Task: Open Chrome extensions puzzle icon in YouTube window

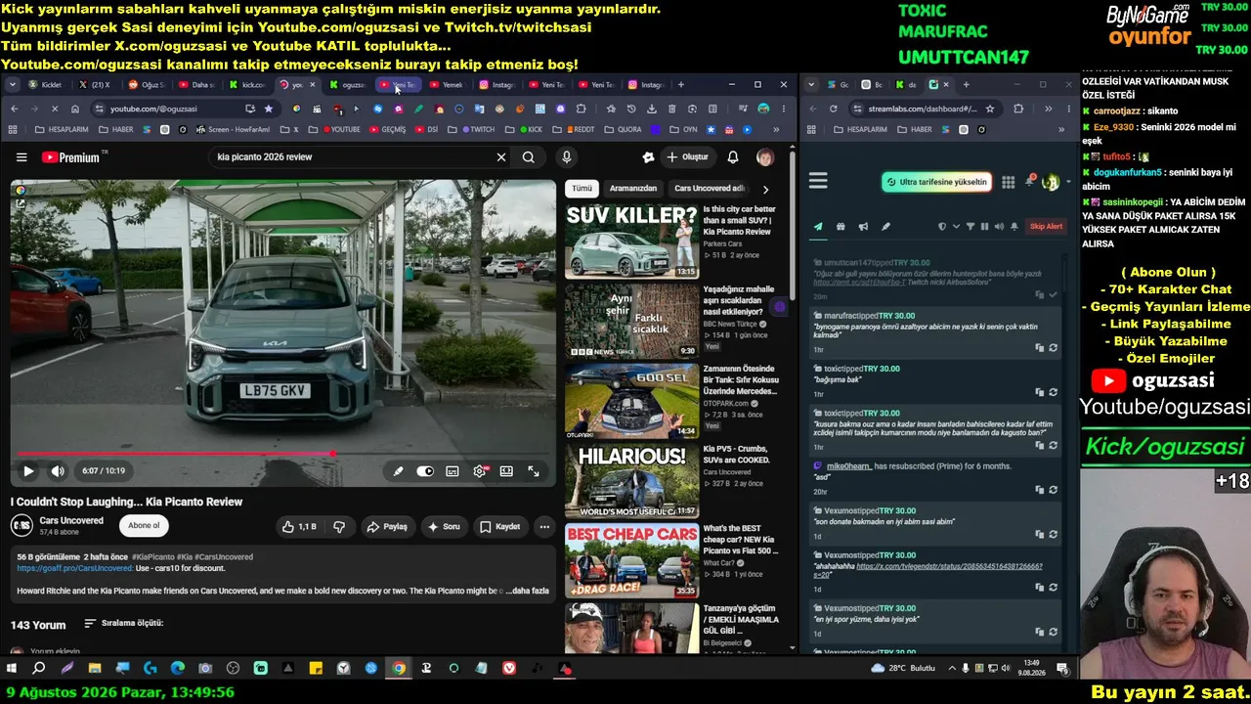Action: coord(582,109)
